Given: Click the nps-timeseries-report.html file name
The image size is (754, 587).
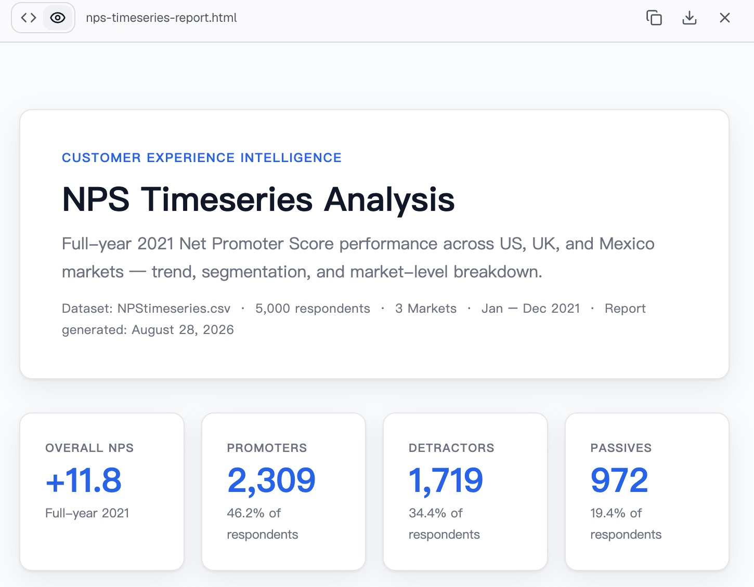Looking at the screenshot, I should pos(161,18).
